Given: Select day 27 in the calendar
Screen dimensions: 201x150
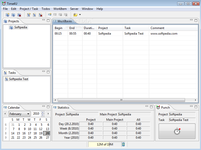Looking at the screenshot, I should coord(47,138).
